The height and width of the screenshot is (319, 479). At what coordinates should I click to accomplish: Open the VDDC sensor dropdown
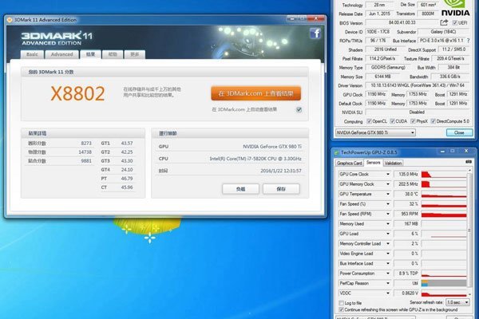[x=388, y=293]
